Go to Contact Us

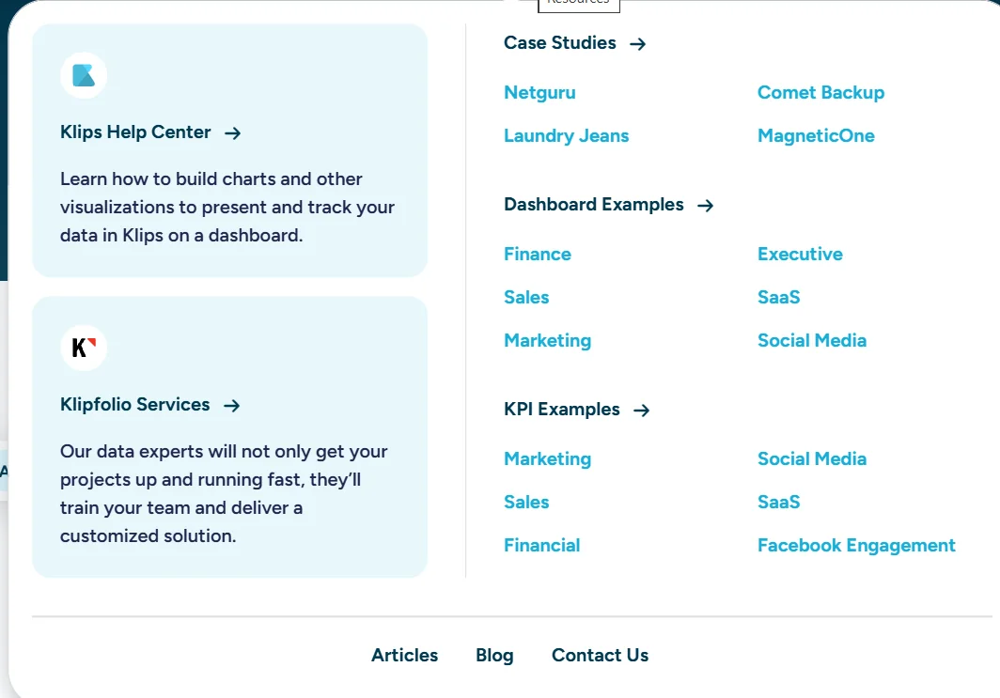pyautogui.click(x=600, y=655)
